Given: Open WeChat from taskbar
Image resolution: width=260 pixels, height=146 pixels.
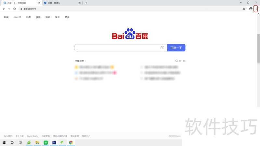Looking at the screenshot, I should (62, 142).
